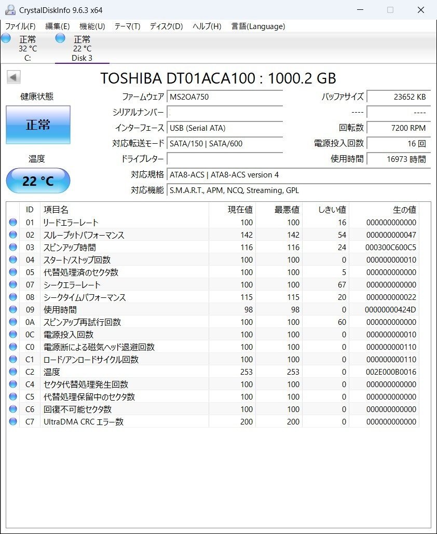Viewport: 437px width, 534px height.
Task: Select the 電源断による磁気ヘッド退避回数 attribute name
Action: click(x=99, y=347)
